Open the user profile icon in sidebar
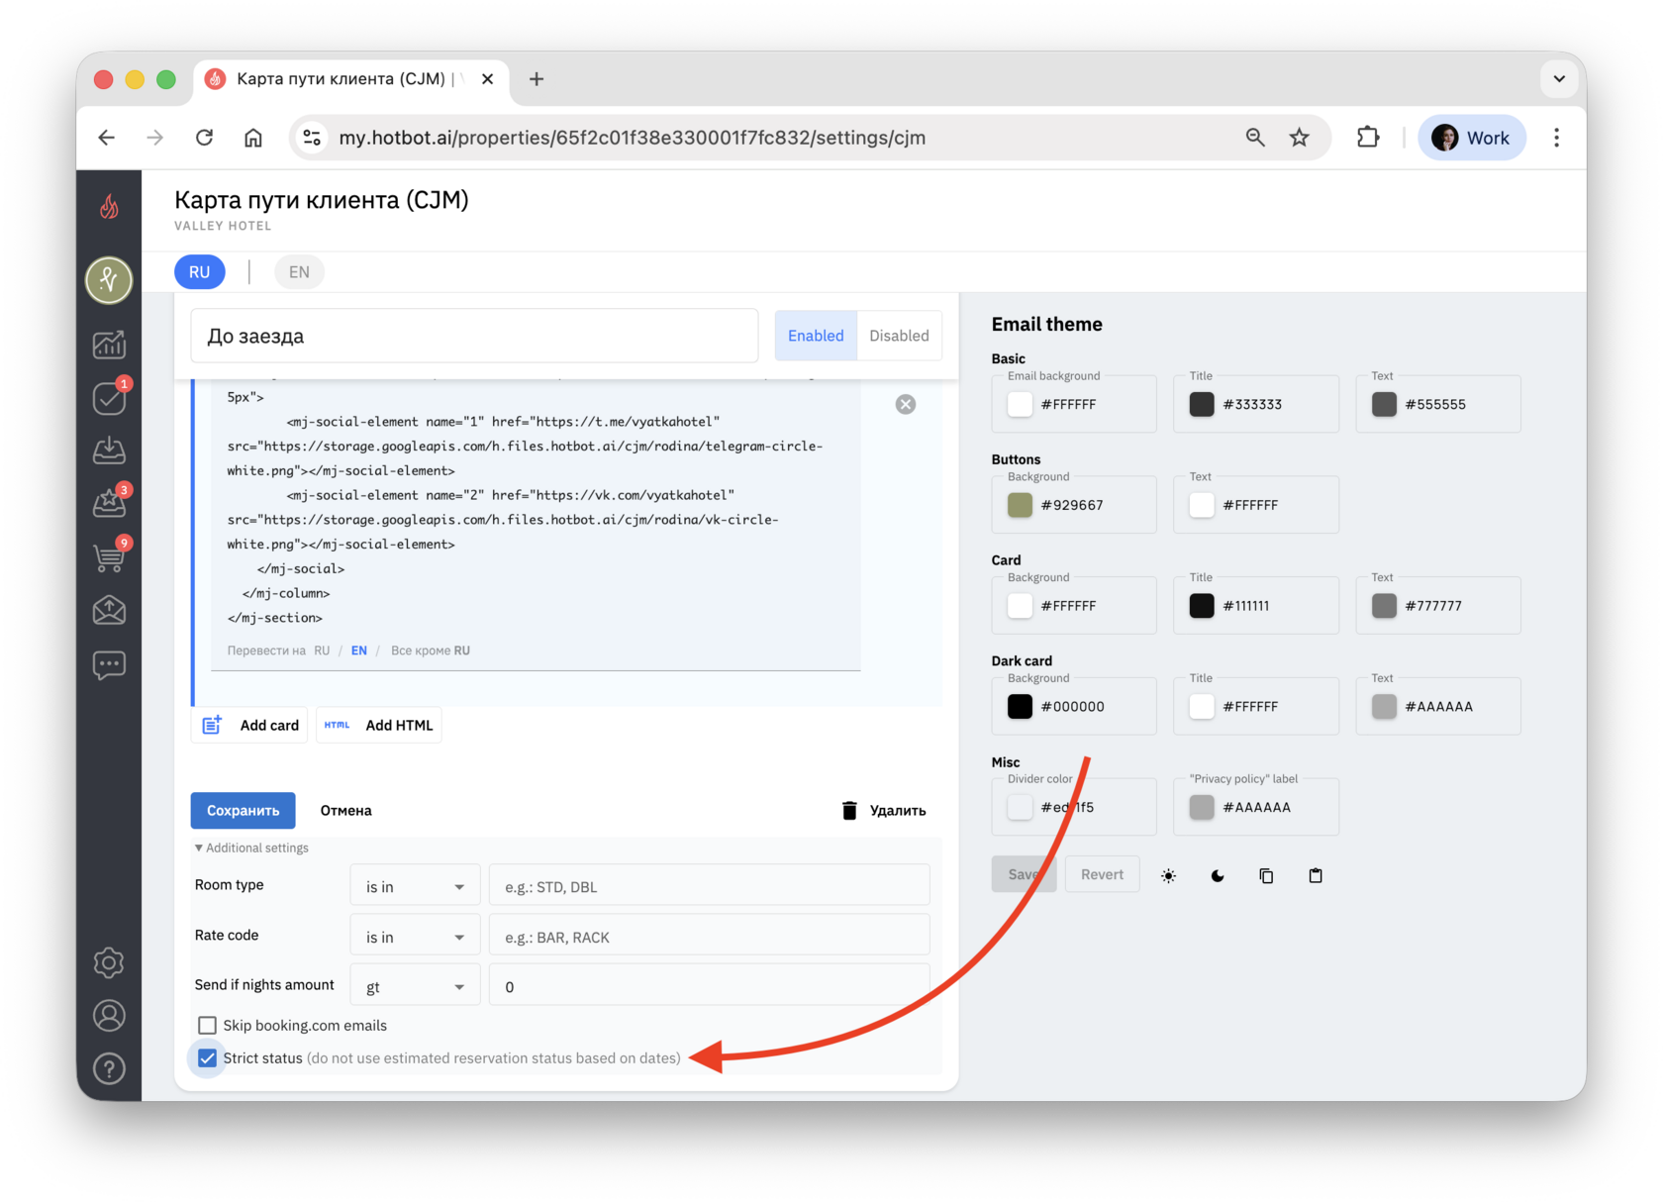Screen dimensions: 1663x1202 coord(109,1016)
